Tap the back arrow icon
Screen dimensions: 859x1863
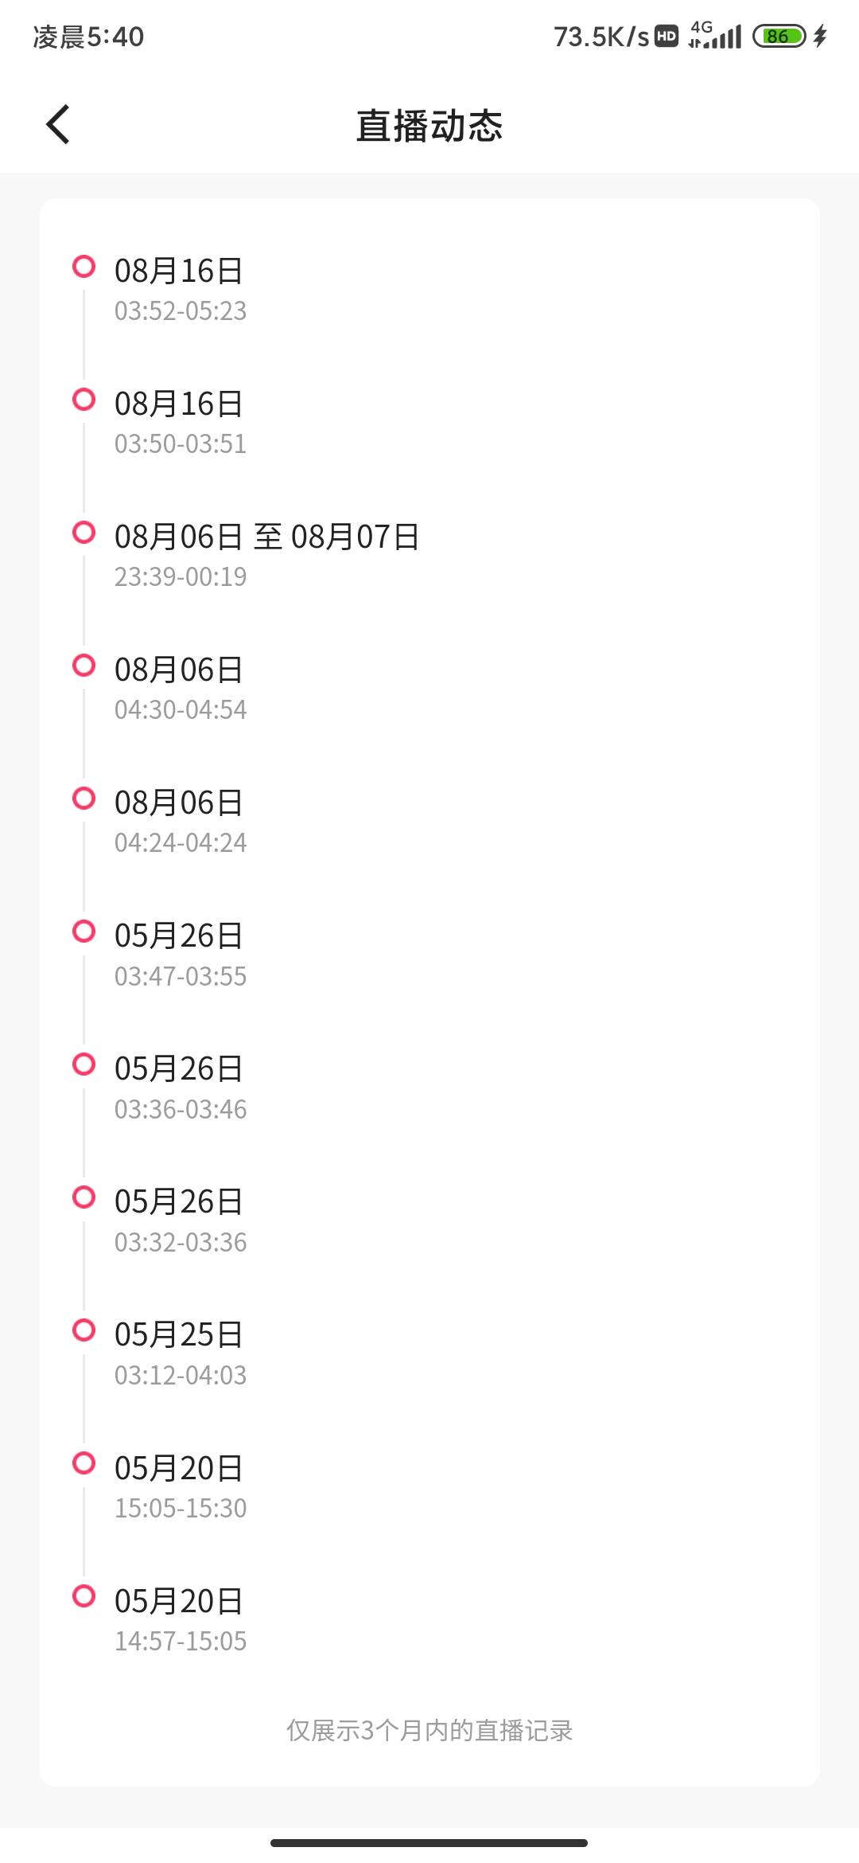[58, 124]
